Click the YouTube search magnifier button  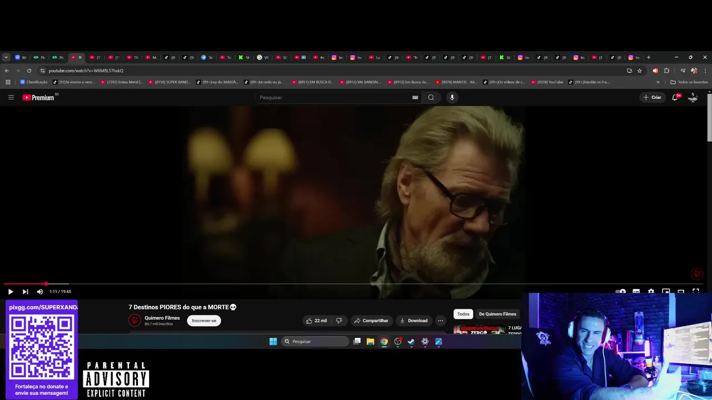click(x=431, y=97)
